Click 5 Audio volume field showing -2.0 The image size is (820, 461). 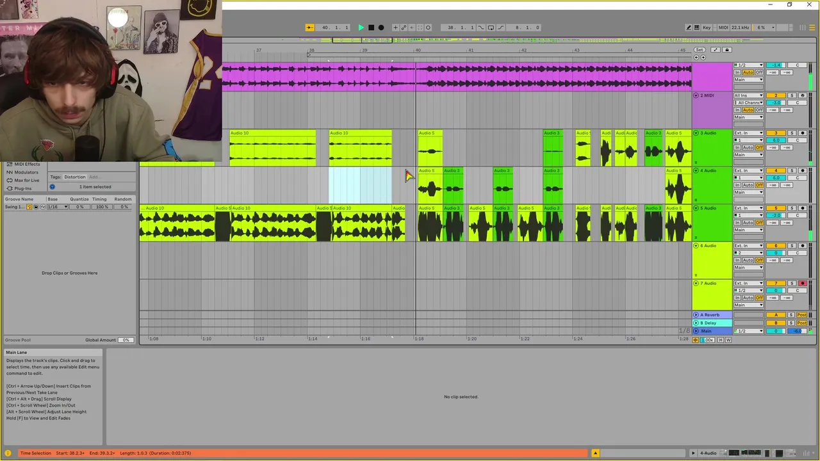(776, 216)
